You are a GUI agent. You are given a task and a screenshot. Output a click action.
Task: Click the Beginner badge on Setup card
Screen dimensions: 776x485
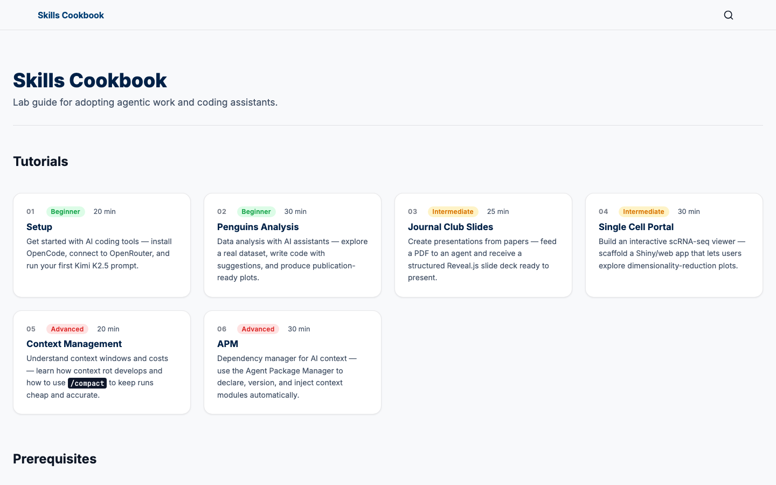(x=65, y=212)
